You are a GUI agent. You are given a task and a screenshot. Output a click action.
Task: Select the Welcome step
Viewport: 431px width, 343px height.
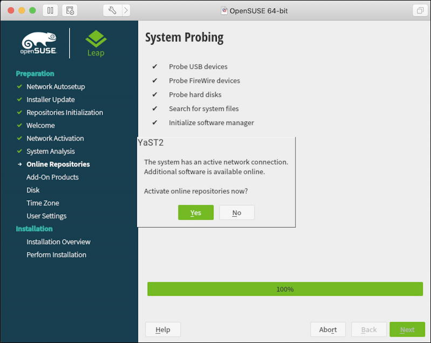point(40,125)
